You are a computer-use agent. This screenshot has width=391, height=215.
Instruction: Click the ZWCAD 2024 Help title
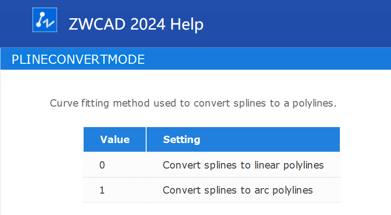(136, 24)
